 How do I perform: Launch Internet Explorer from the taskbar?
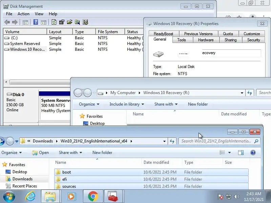pyautogui.click(x=30, y=197)
